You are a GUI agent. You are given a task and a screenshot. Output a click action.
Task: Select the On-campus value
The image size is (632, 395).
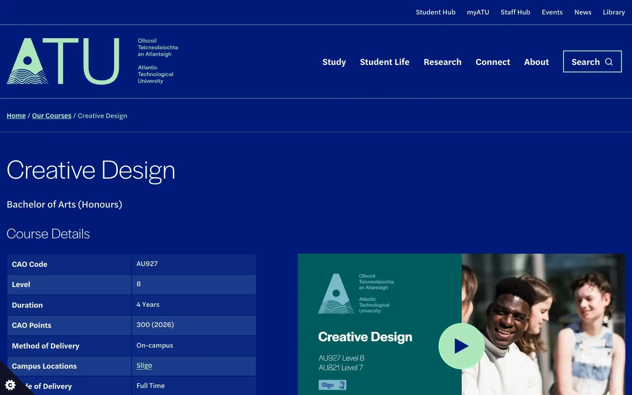point(154,345)
